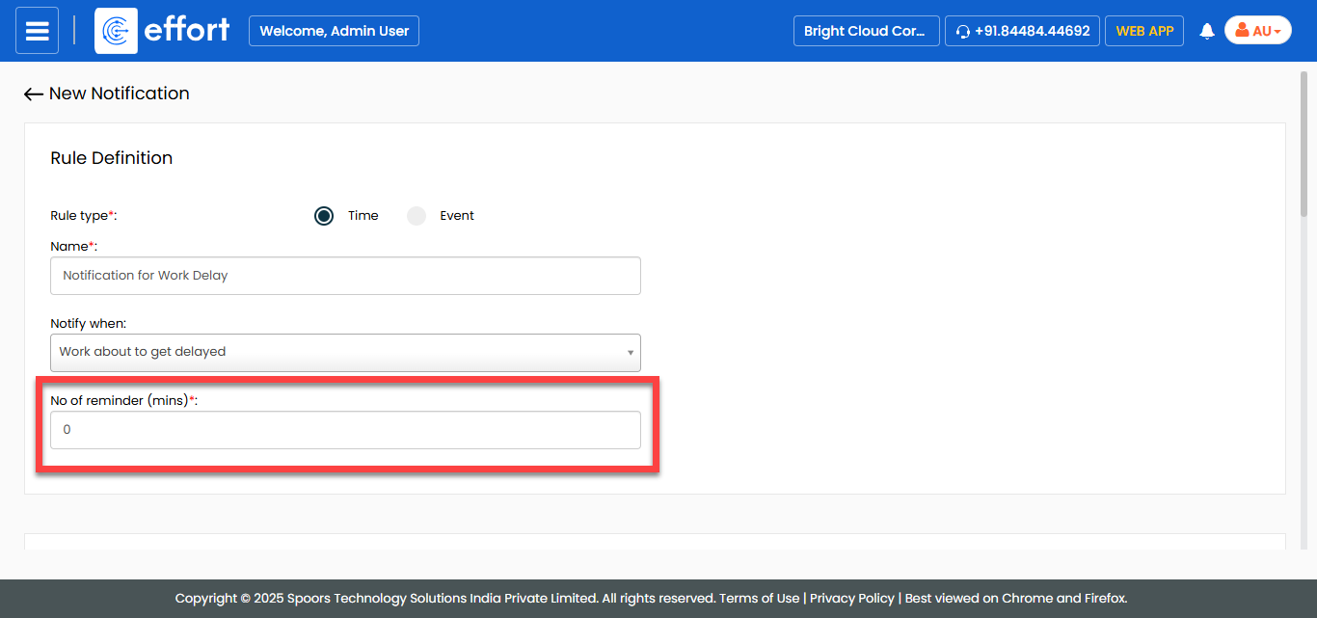Click the effort logo
Screen dimensions: 1317x618
[x=164, y=31]
